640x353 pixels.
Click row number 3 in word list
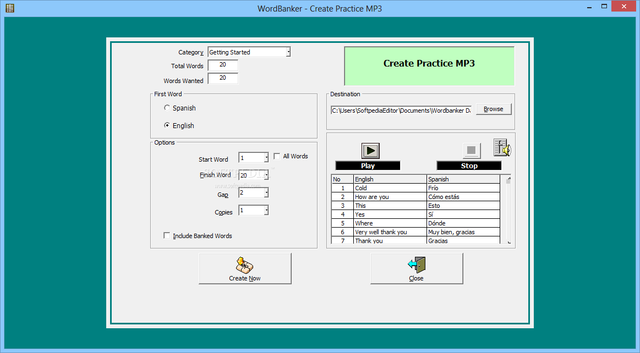(342, 206)
